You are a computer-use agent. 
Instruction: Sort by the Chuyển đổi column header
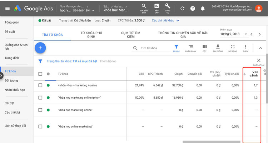194,74
